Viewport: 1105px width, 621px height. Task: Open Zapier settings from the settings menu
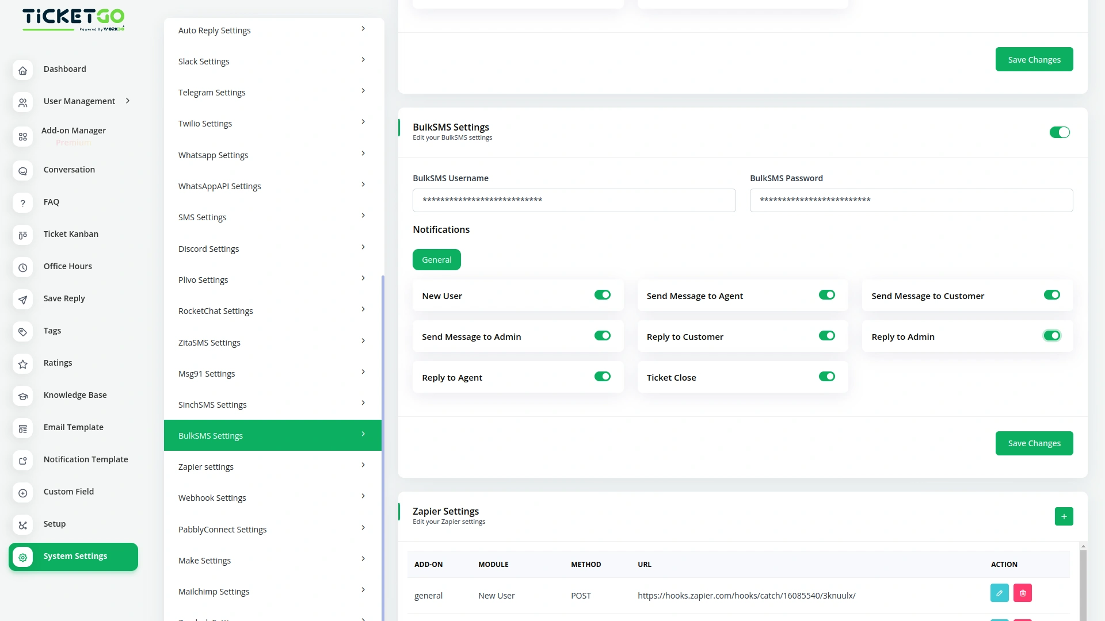pos(272,466)
